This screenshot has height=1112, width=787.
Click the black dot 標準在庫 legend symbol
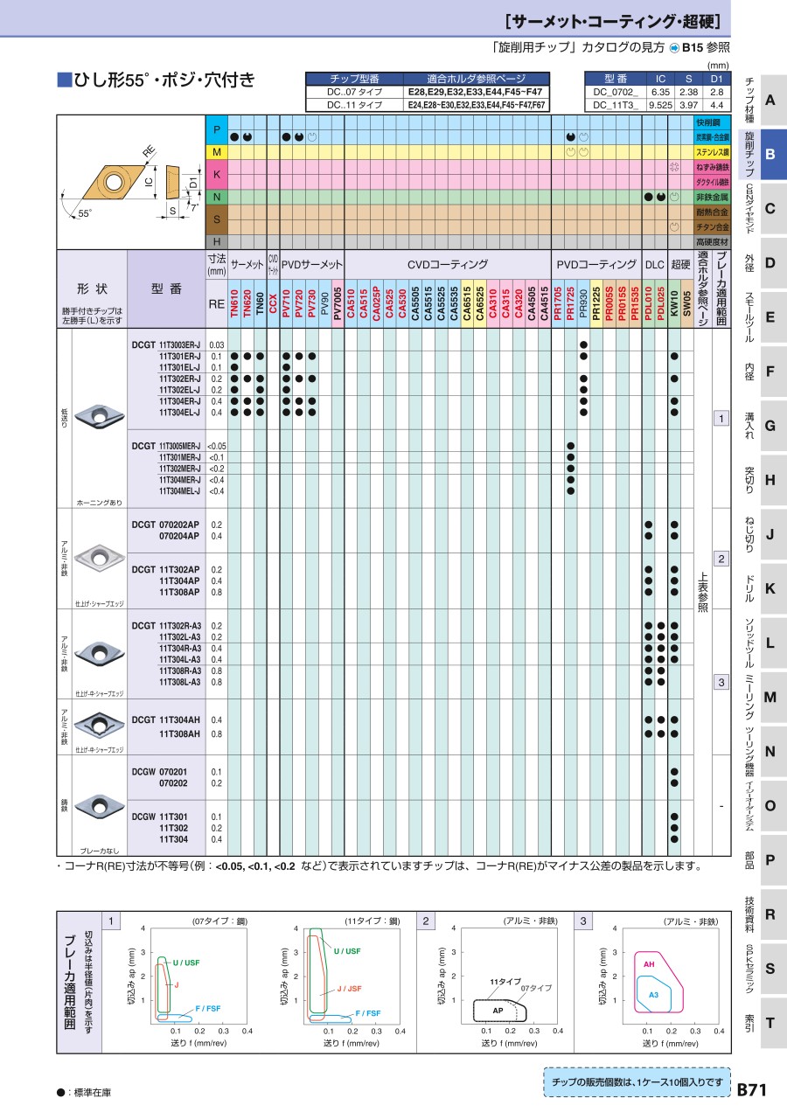(x=60, y=1092)
